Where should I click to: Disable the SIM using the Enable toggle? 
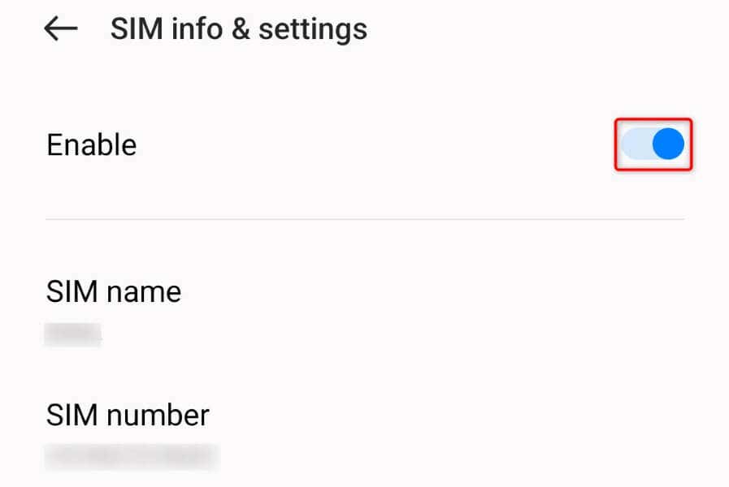[x=653, y=144]
